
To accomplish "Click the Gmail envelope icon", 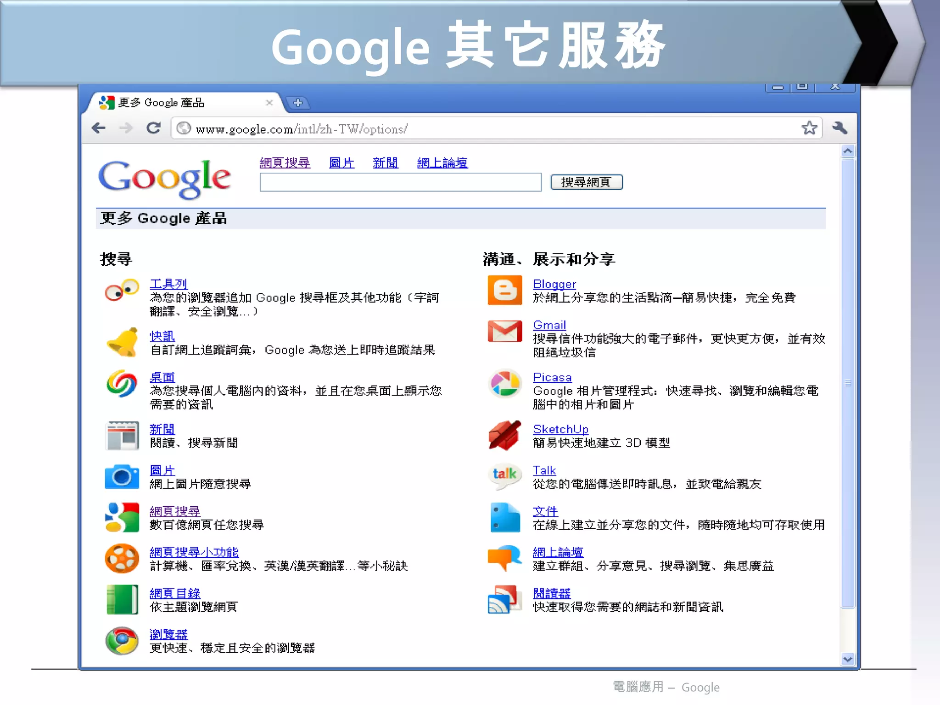I will point(505,331).
